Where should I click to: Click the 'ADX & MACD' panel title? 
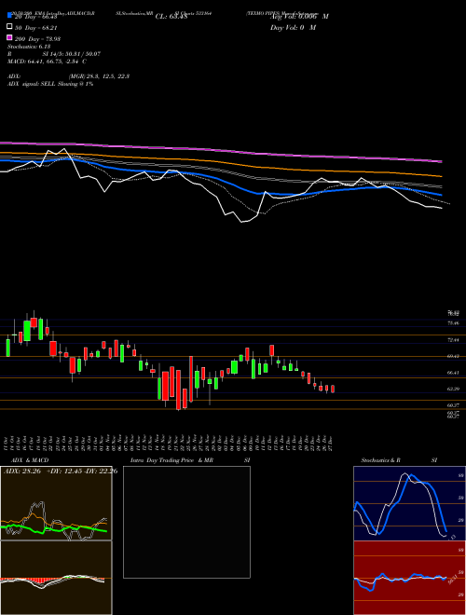(30, 460)
